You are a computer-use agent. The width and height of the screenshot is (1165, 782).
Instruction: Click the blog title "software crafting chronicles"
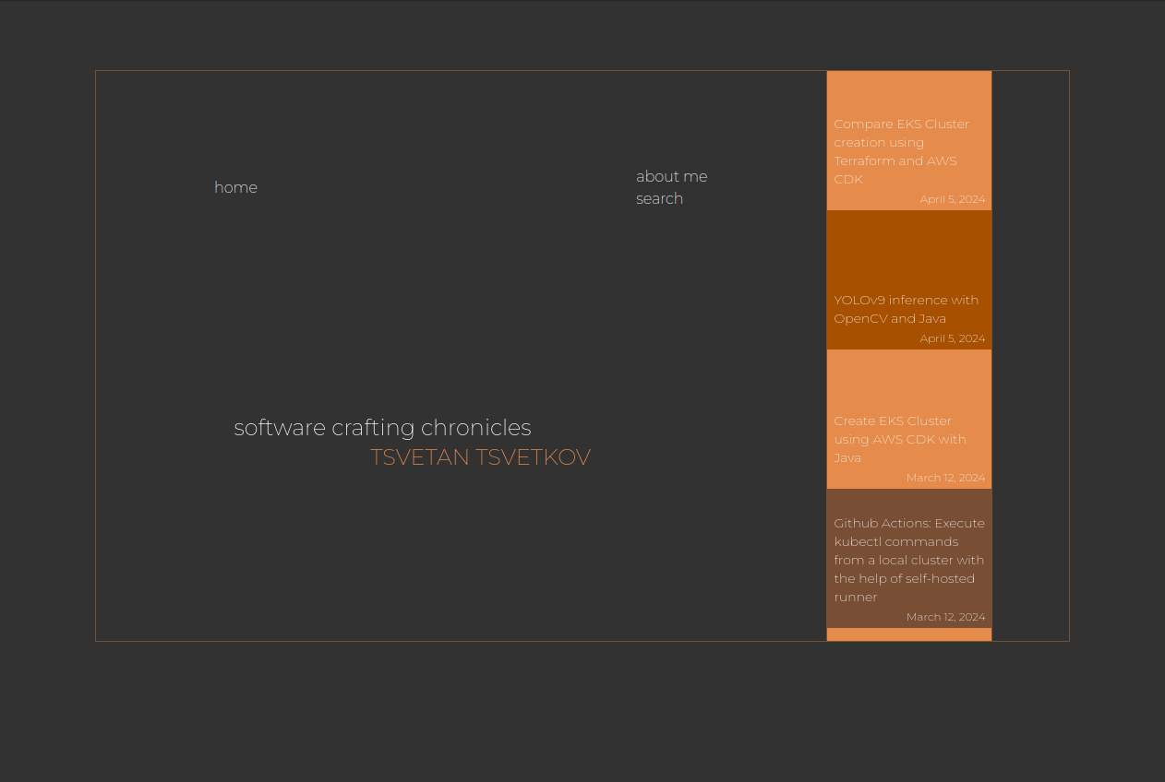(382, 427)
